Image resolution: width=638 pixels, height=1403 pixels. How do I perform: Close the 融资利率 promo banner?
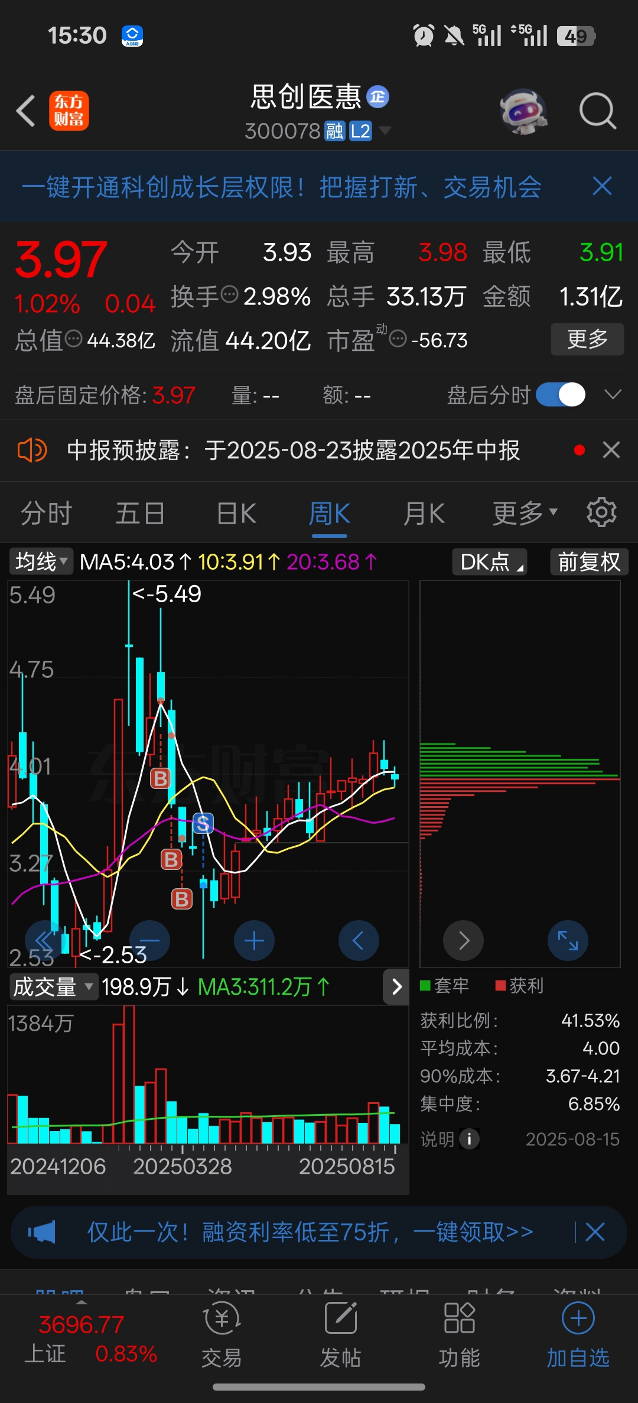pyautogui.click(x=595, y=1232)
